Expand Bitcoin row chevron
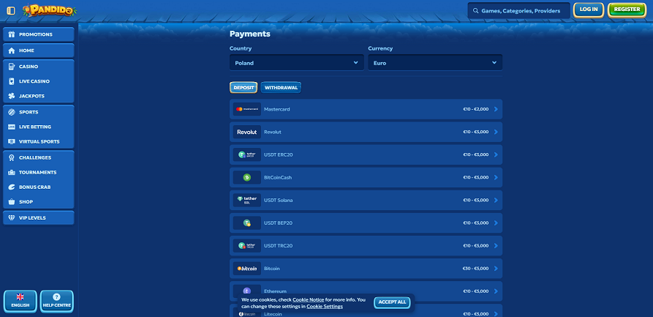 click(496, 268)
